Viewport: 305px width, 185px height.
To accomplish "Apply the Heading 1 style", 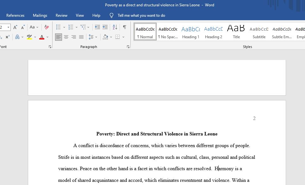I will (190, 32).
